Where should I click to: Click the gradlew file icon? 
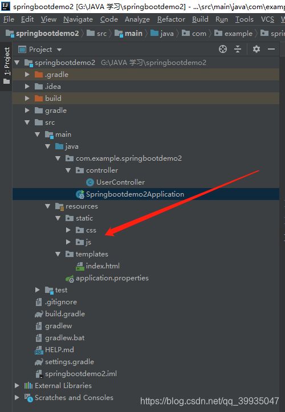[x=39, y=326]
